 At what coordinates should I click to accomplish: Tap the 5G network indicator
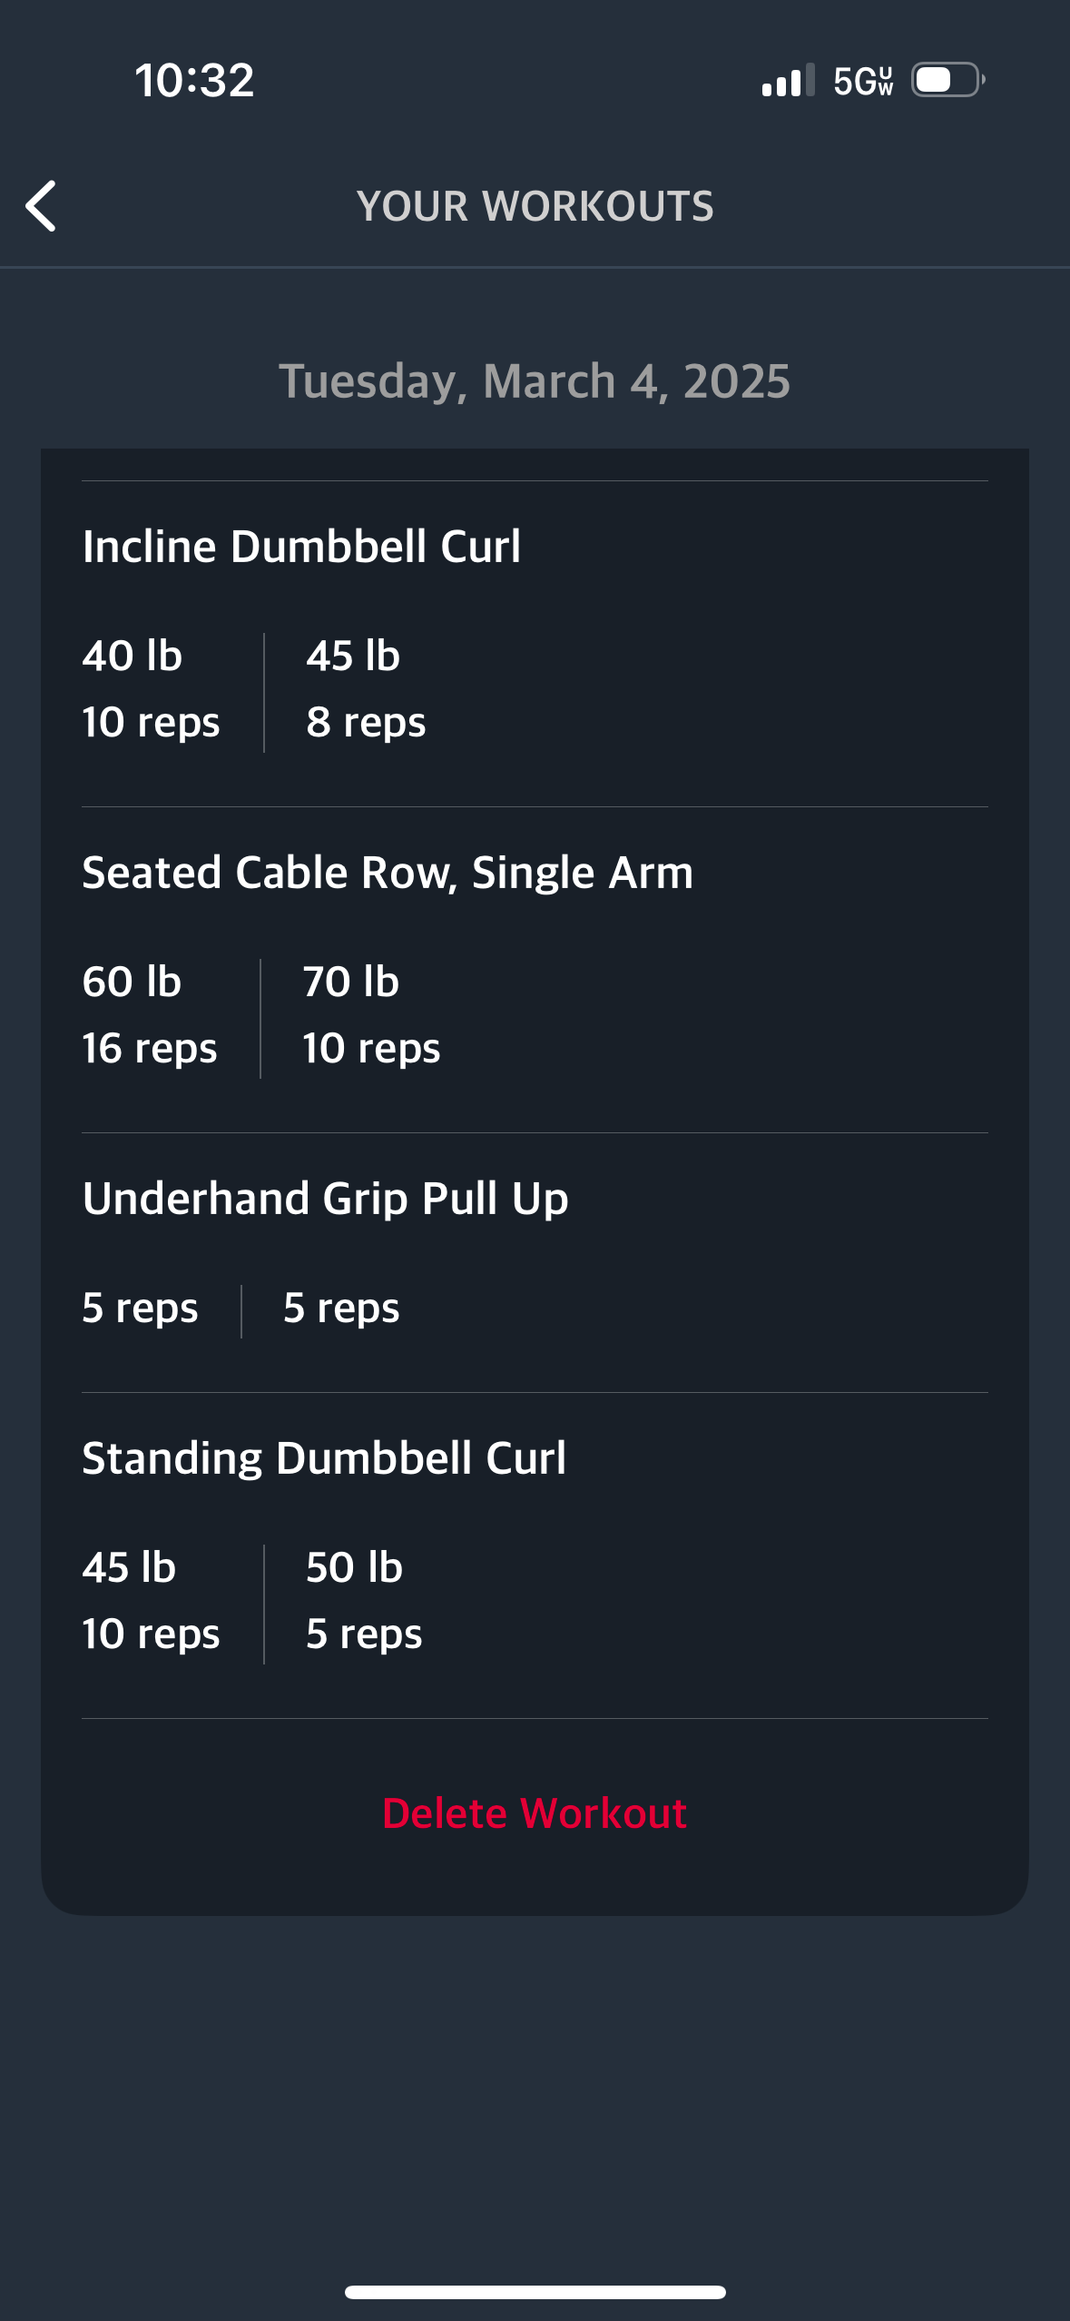tap(863, 81)
